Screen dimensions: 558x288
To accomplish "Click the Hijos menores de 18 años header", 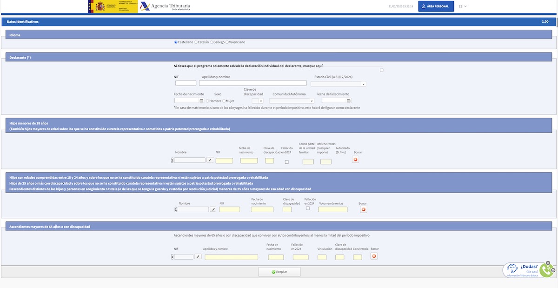I will click(x=279, y=126).
